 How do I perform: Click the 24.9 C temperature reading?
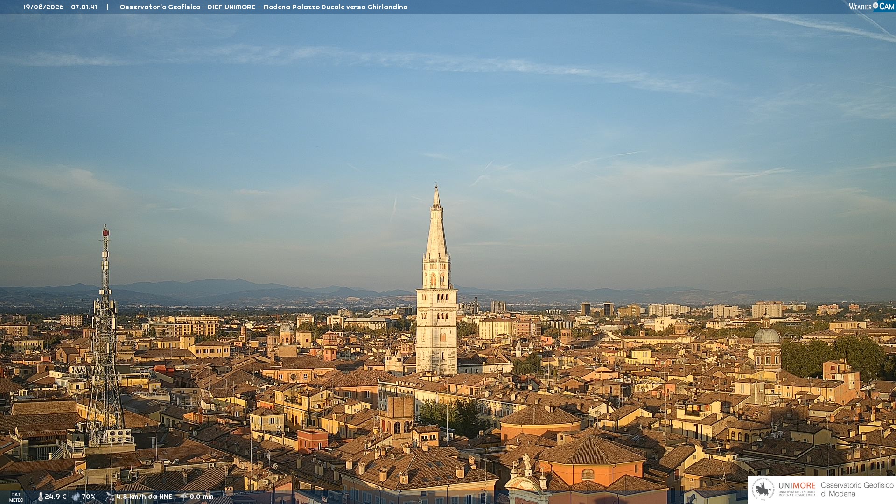56,497
